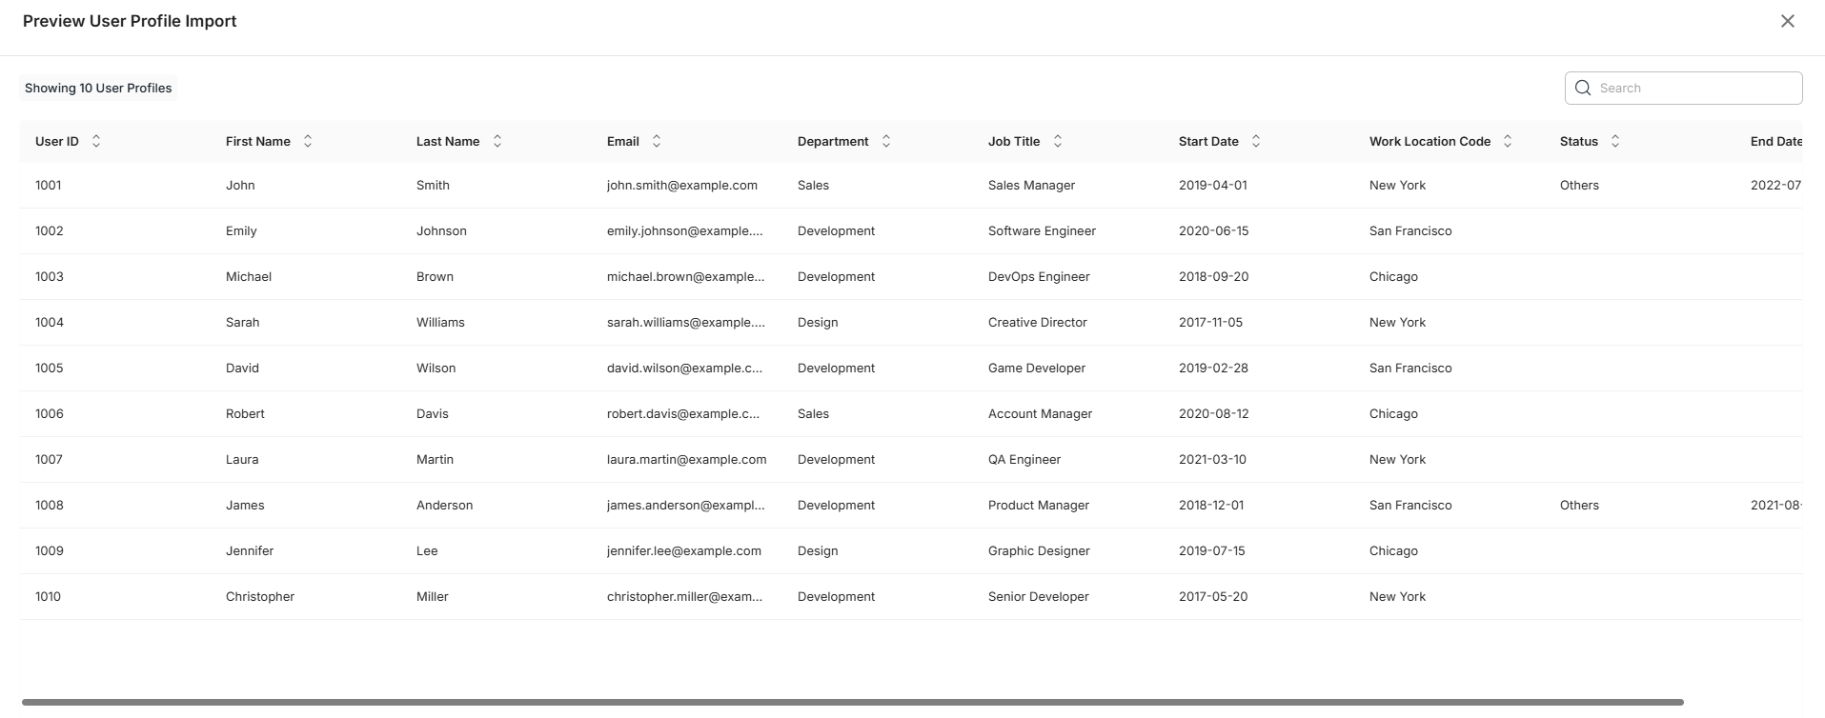The width and height of the screenshot is (1825, 718).
Task: Click the horizontal scrollbar thumb
Action: 853,703
